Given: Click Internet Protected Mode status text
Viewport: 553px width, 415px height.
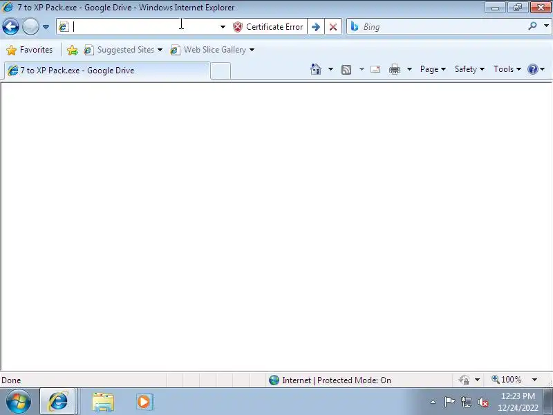Looking at the screenshot, I should 337,380.
